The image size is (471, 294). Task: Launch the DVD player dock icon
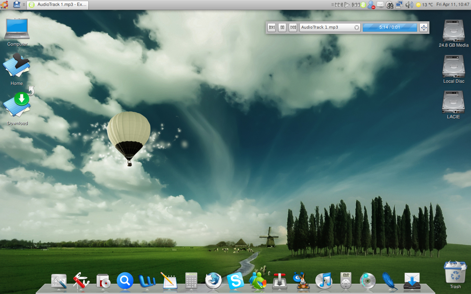pos(346,281)
